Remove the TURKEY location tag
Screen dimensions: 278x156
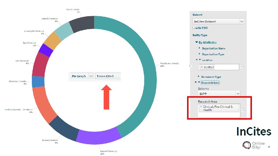click(202, 67)
